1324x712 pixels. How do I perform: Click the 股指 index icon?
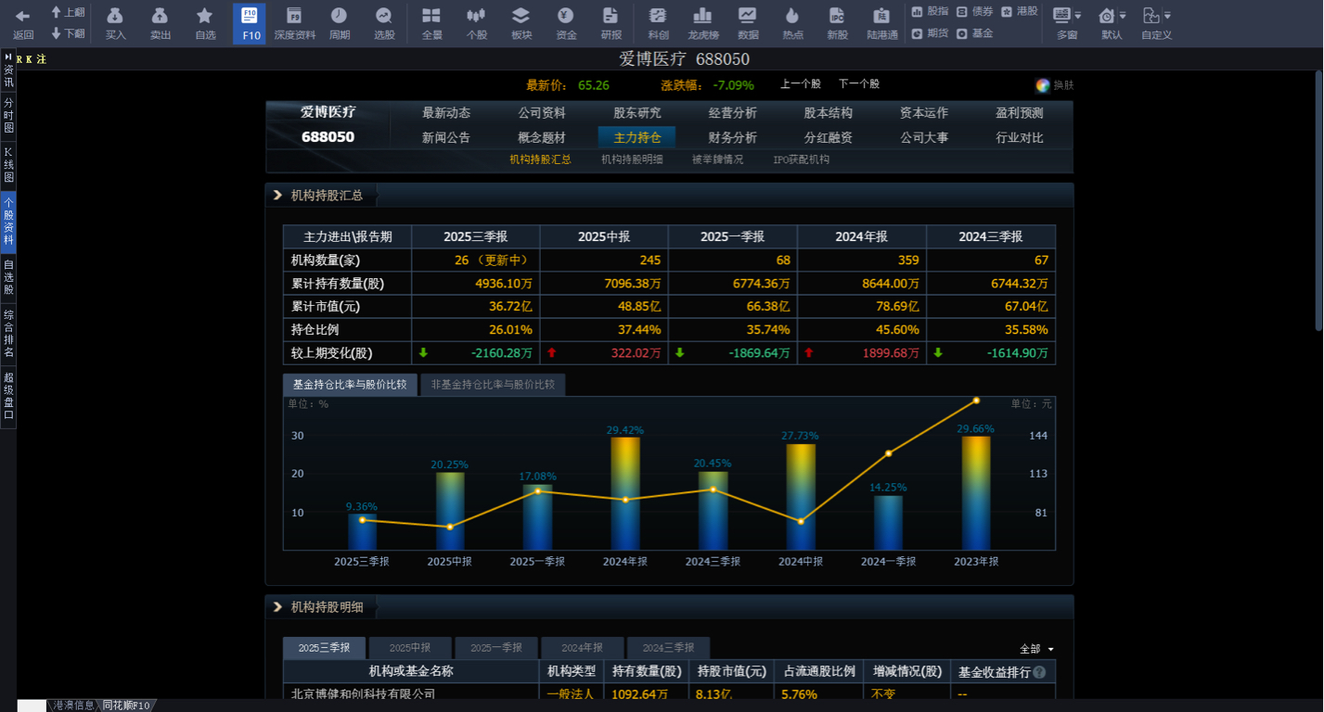[917, 11]
